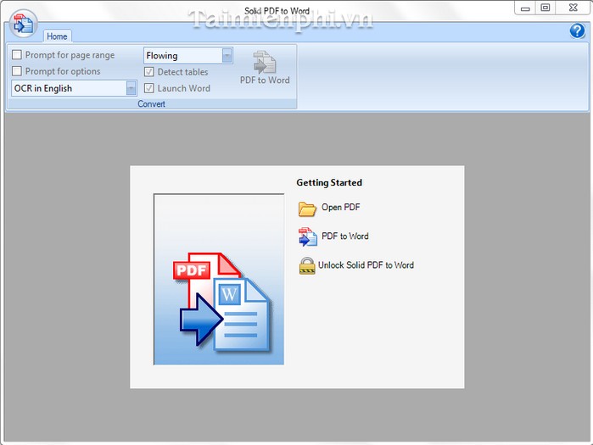Click the Open PDF link

tap(341, 207)
